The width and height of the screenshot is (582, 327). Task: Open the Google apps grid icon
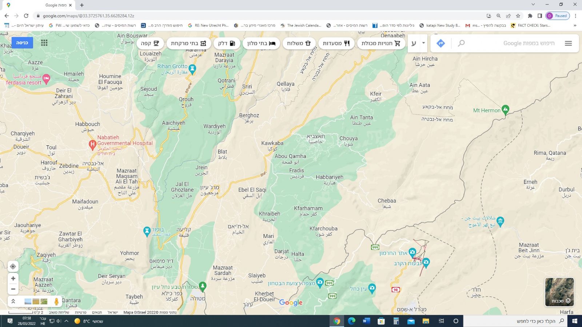(44, 43)
